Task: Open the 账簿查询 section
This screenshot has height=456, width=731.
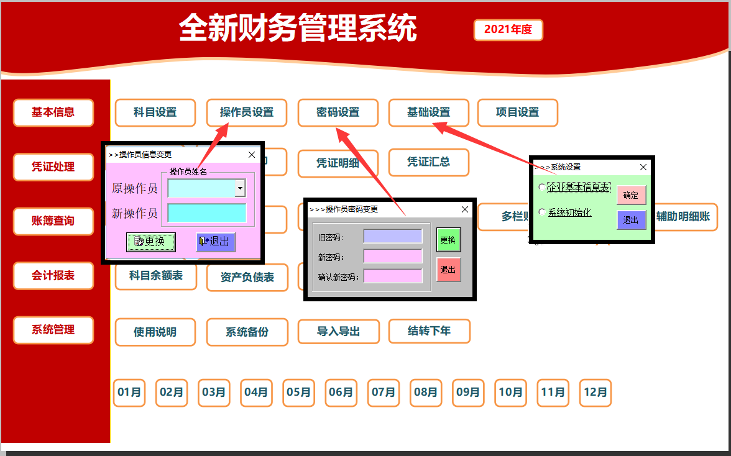Action: [53, 222]
